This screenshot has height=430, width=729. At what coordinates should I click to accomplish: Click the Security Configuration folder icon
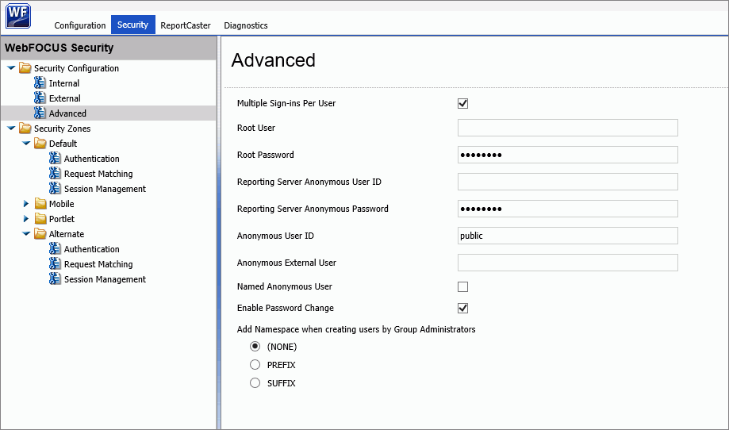pyautogui.click(x=25, y=68)
